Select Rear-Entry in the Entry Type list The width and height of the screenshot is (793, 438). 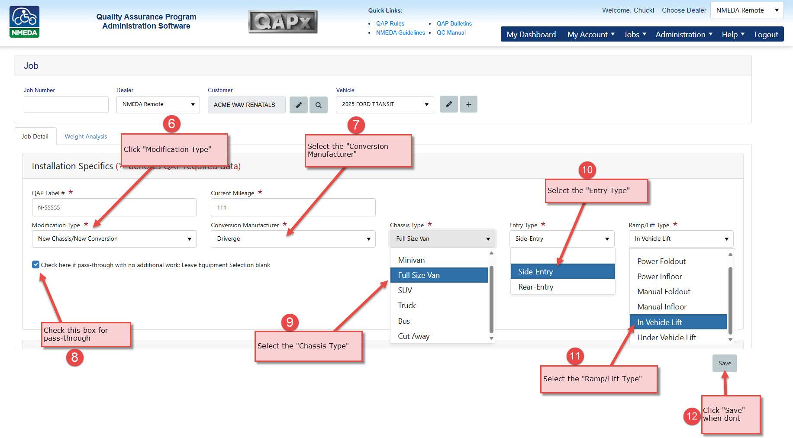click(x=563, y=287)
